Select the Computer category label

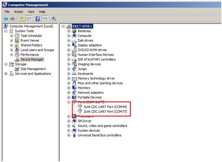(x=85, y=36)
